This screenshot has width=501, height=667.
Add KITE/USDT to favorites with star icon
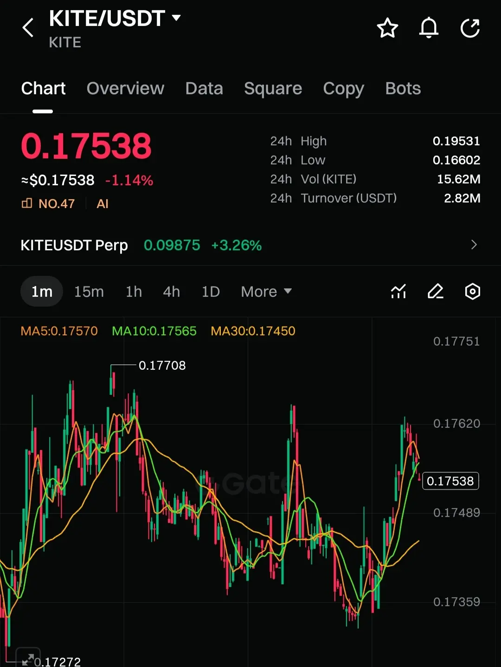[387, 28]
